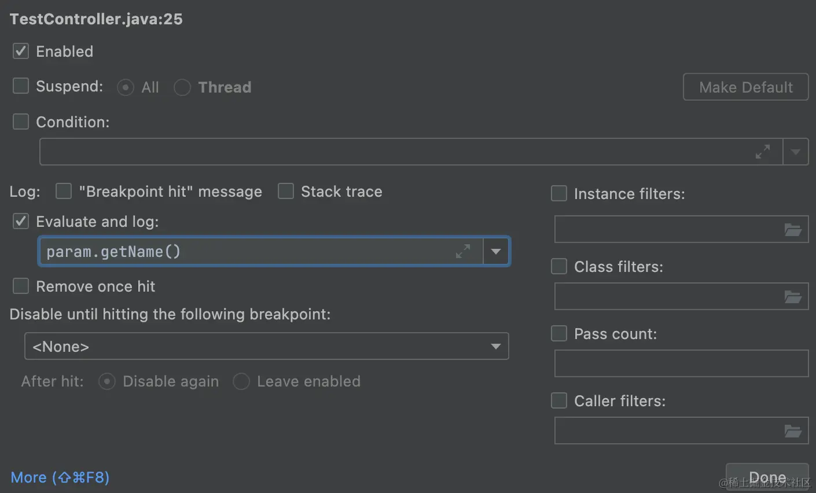Click the Done button
Image resolution: width=816 pixels, height=493 pixels.
(x=767, y=477)
